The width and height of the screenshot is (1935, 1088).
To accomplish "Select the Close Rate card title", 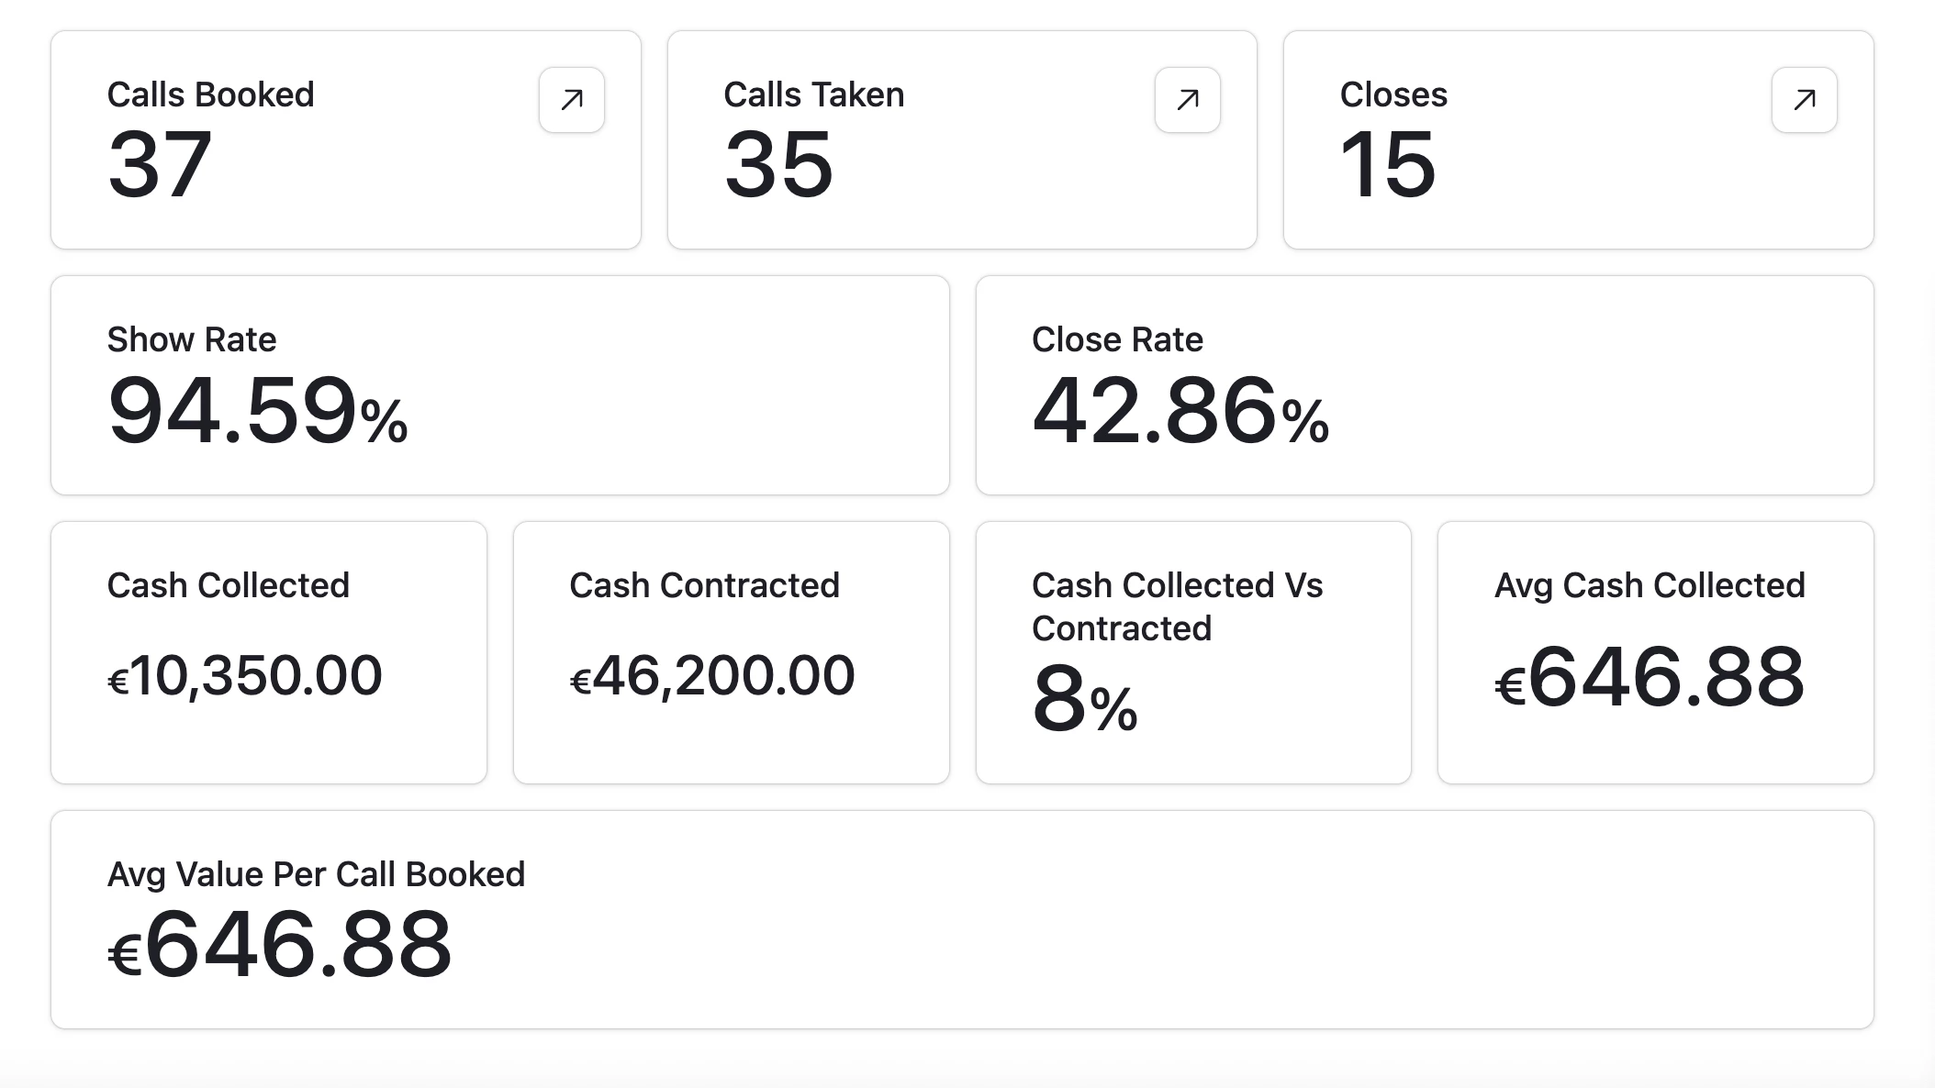I will click(x=1116, y=339).
